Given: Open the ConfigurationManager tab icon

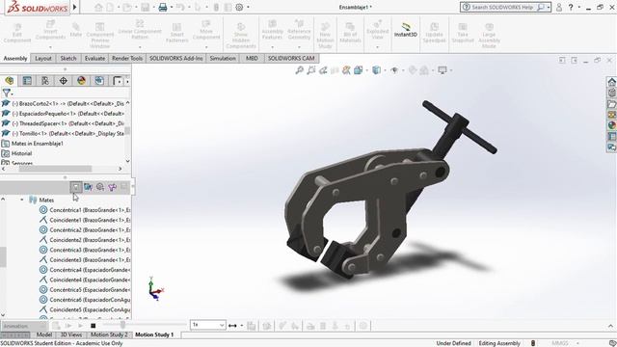Looking at the screenshot, I should pyautogui.click(x=45, y=81).
